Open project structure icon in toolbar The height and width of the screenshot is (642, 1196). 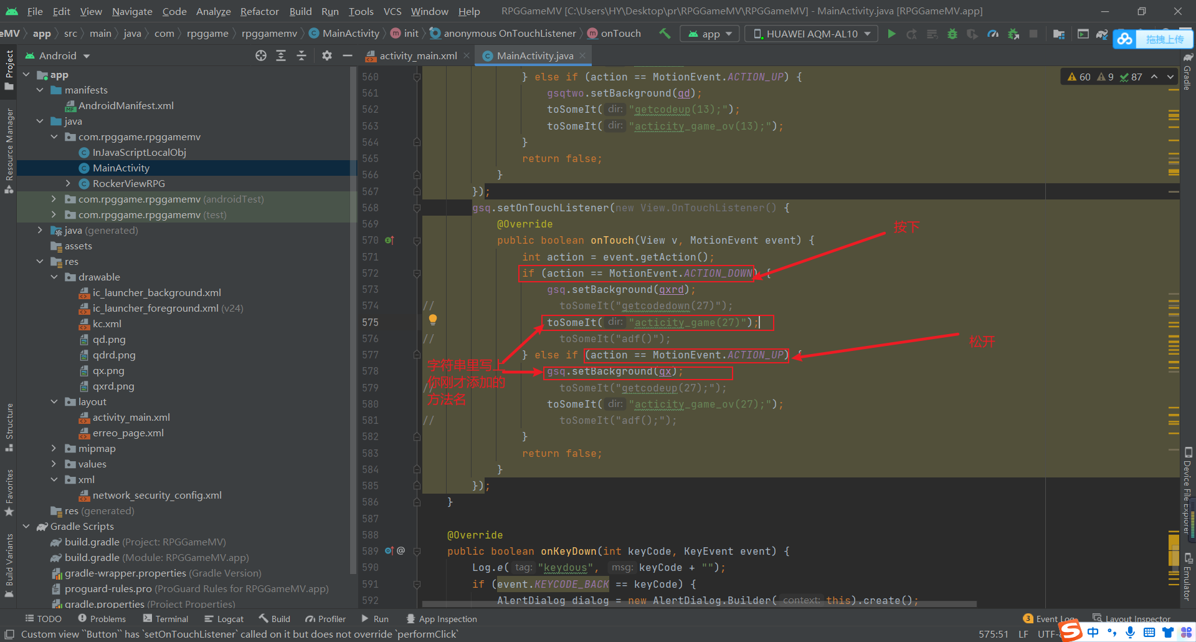point(1058,34)
